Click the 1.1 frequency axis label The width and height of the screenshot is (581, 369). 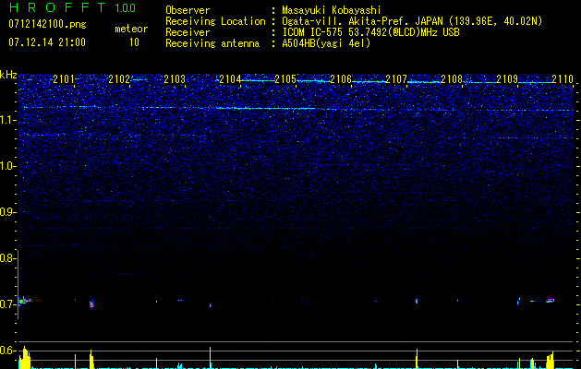(x=7, y=120)
